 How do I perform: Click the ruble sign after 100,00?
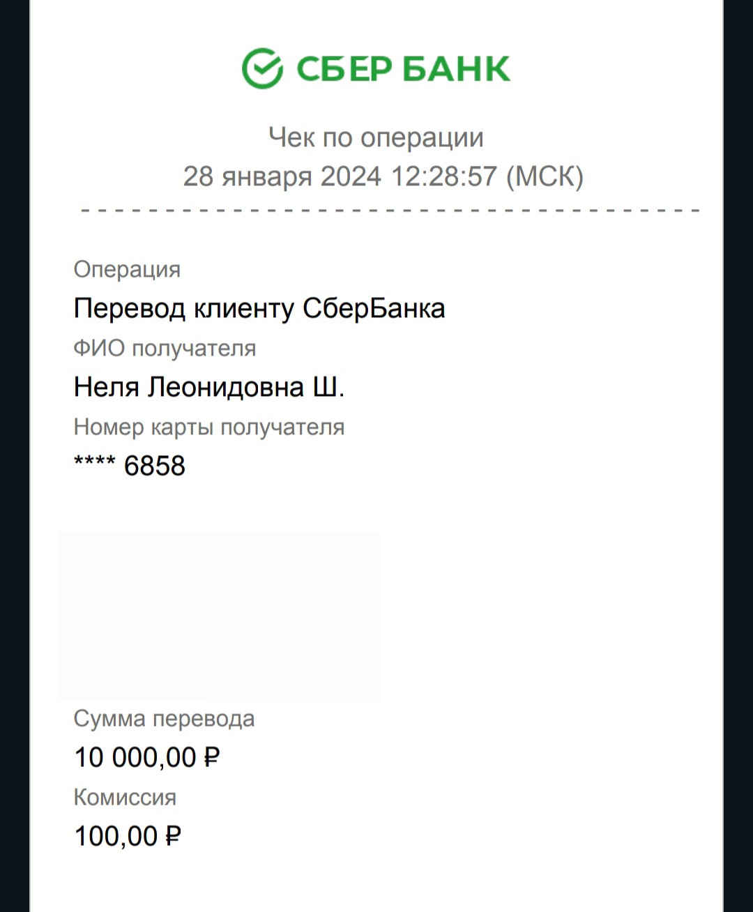pyautogui.click(x=173, y=836)
